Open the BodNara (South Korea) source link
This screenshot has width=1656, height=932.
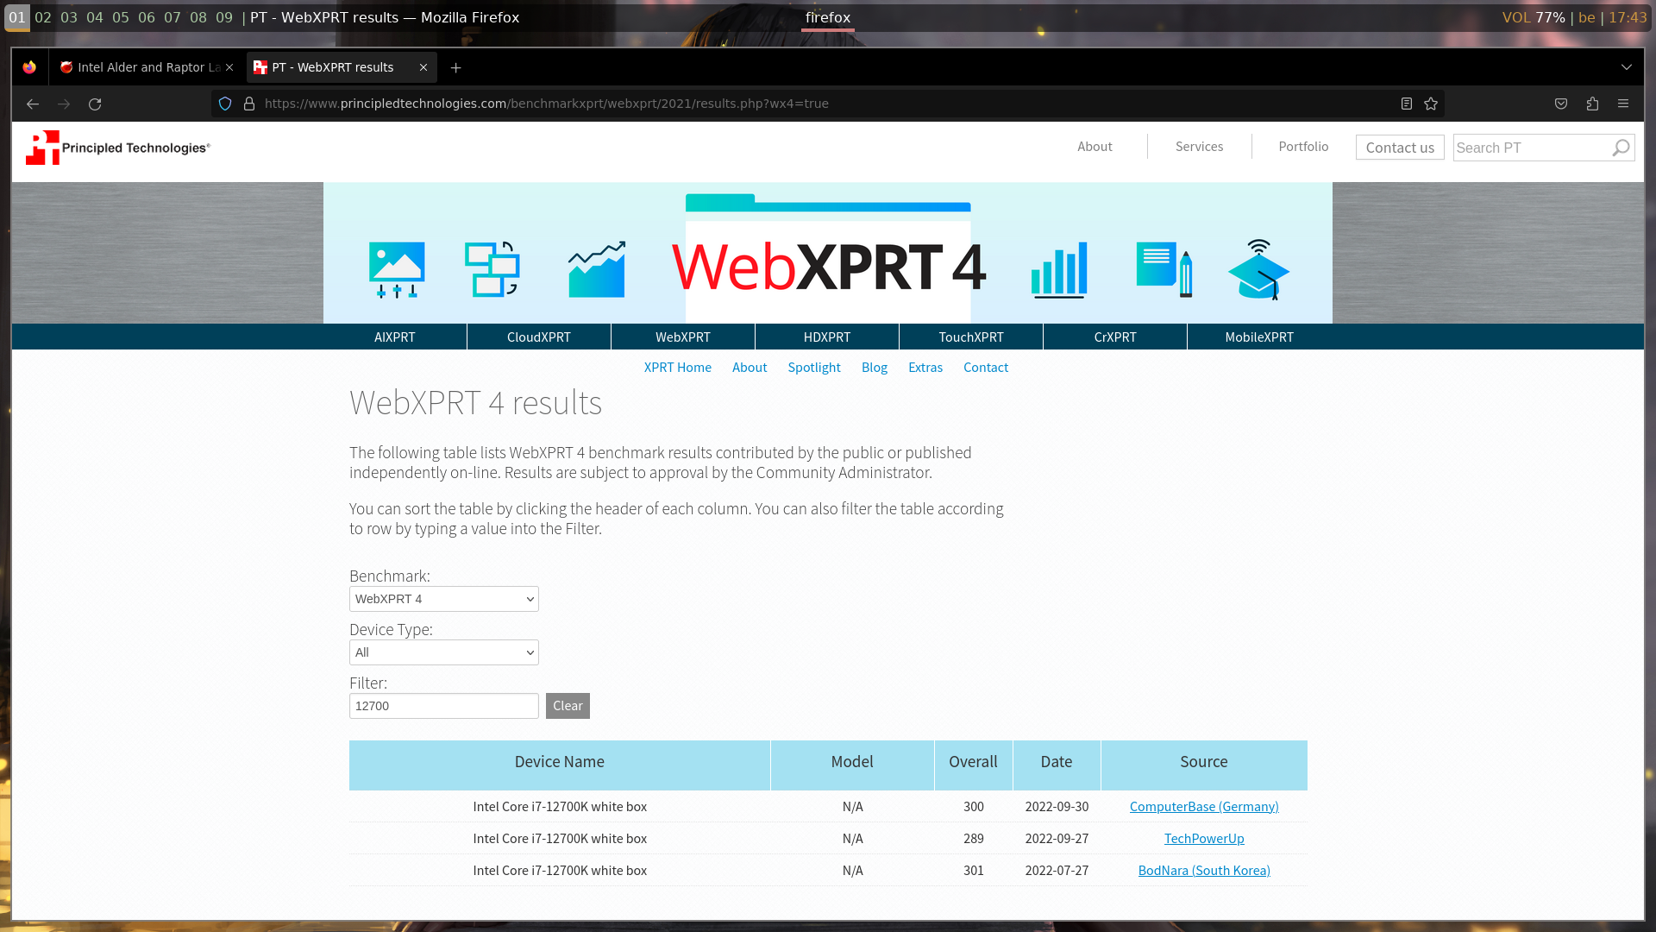[x=1204, y=870]
